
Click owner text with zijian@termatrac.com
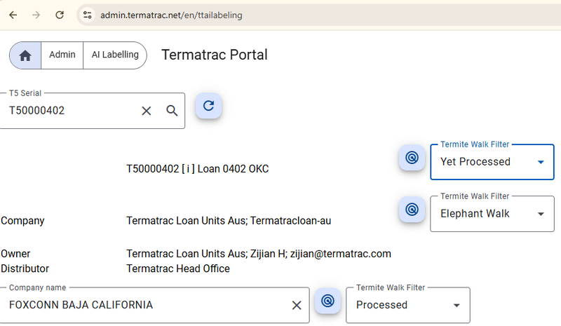259,254
